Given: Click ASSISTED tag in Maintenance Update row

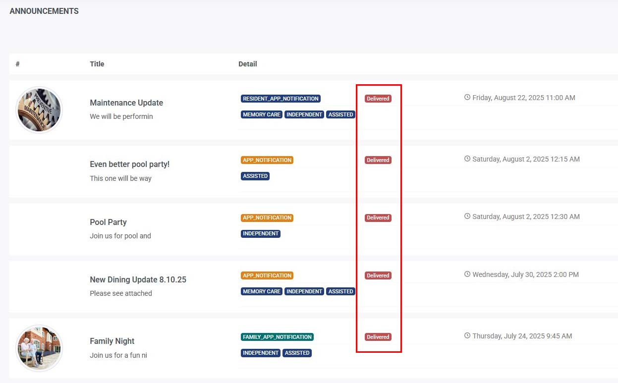Looking at the screenshot, I should pyautogui.click(x=341, y=114).
